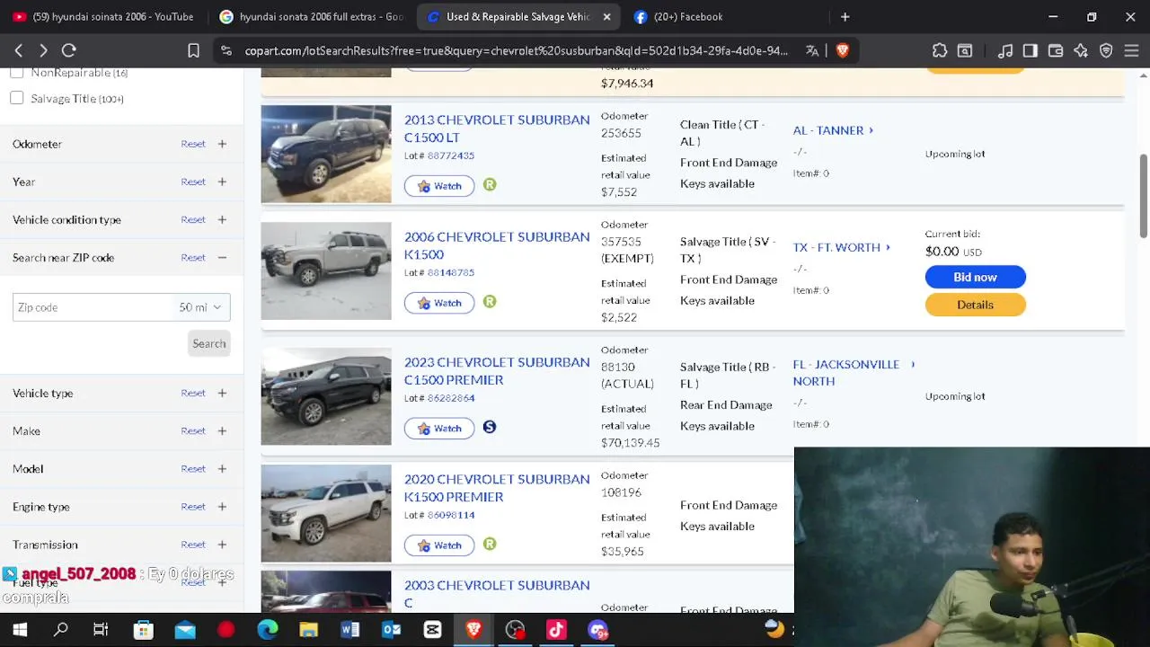
Task: Open Microsoft Edge from the taskbar
Action: tap(267, 630)
